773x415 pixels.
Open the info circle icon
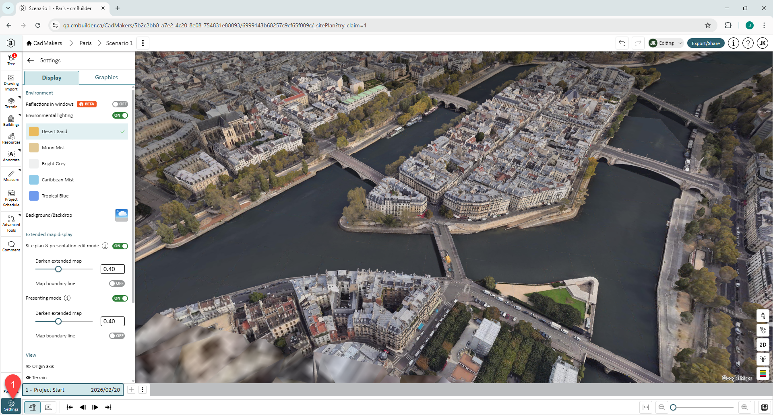(x=734, y=43)
